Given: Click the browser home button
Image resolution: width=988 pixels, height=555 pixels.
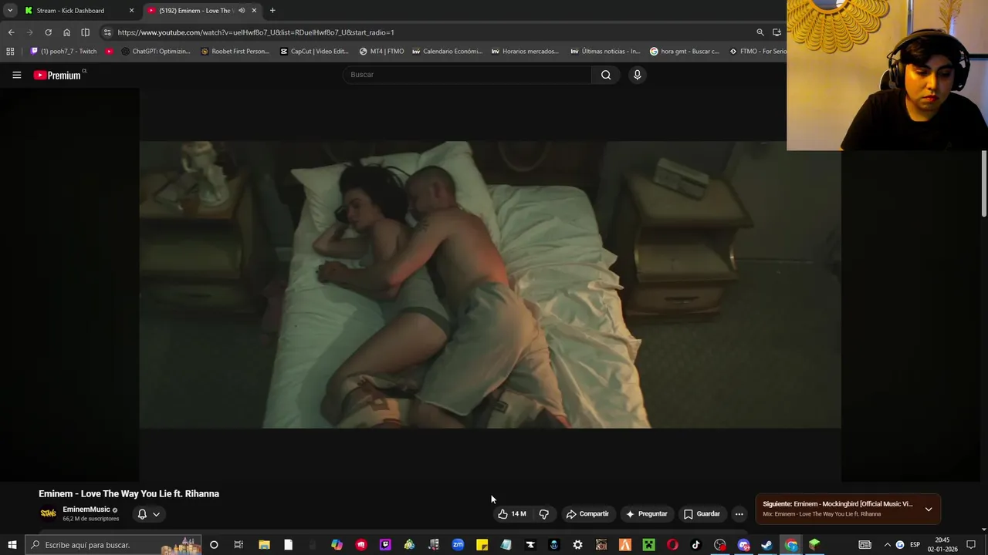Looking at the screenshot, I should pyautogui.click(x=66, y=32).
